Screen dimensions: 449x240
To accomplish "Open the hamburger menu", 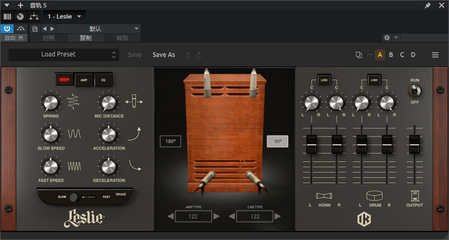I will pos(435,55).
